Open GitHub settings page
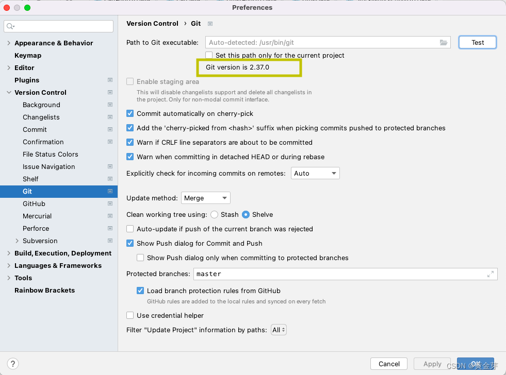The height and width of the screenshot is (375, 506). click(x=34, y=203)
